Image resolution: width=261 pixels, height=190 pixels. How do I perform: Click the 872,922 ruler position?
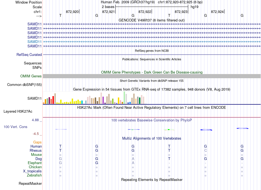click(145, 12)
